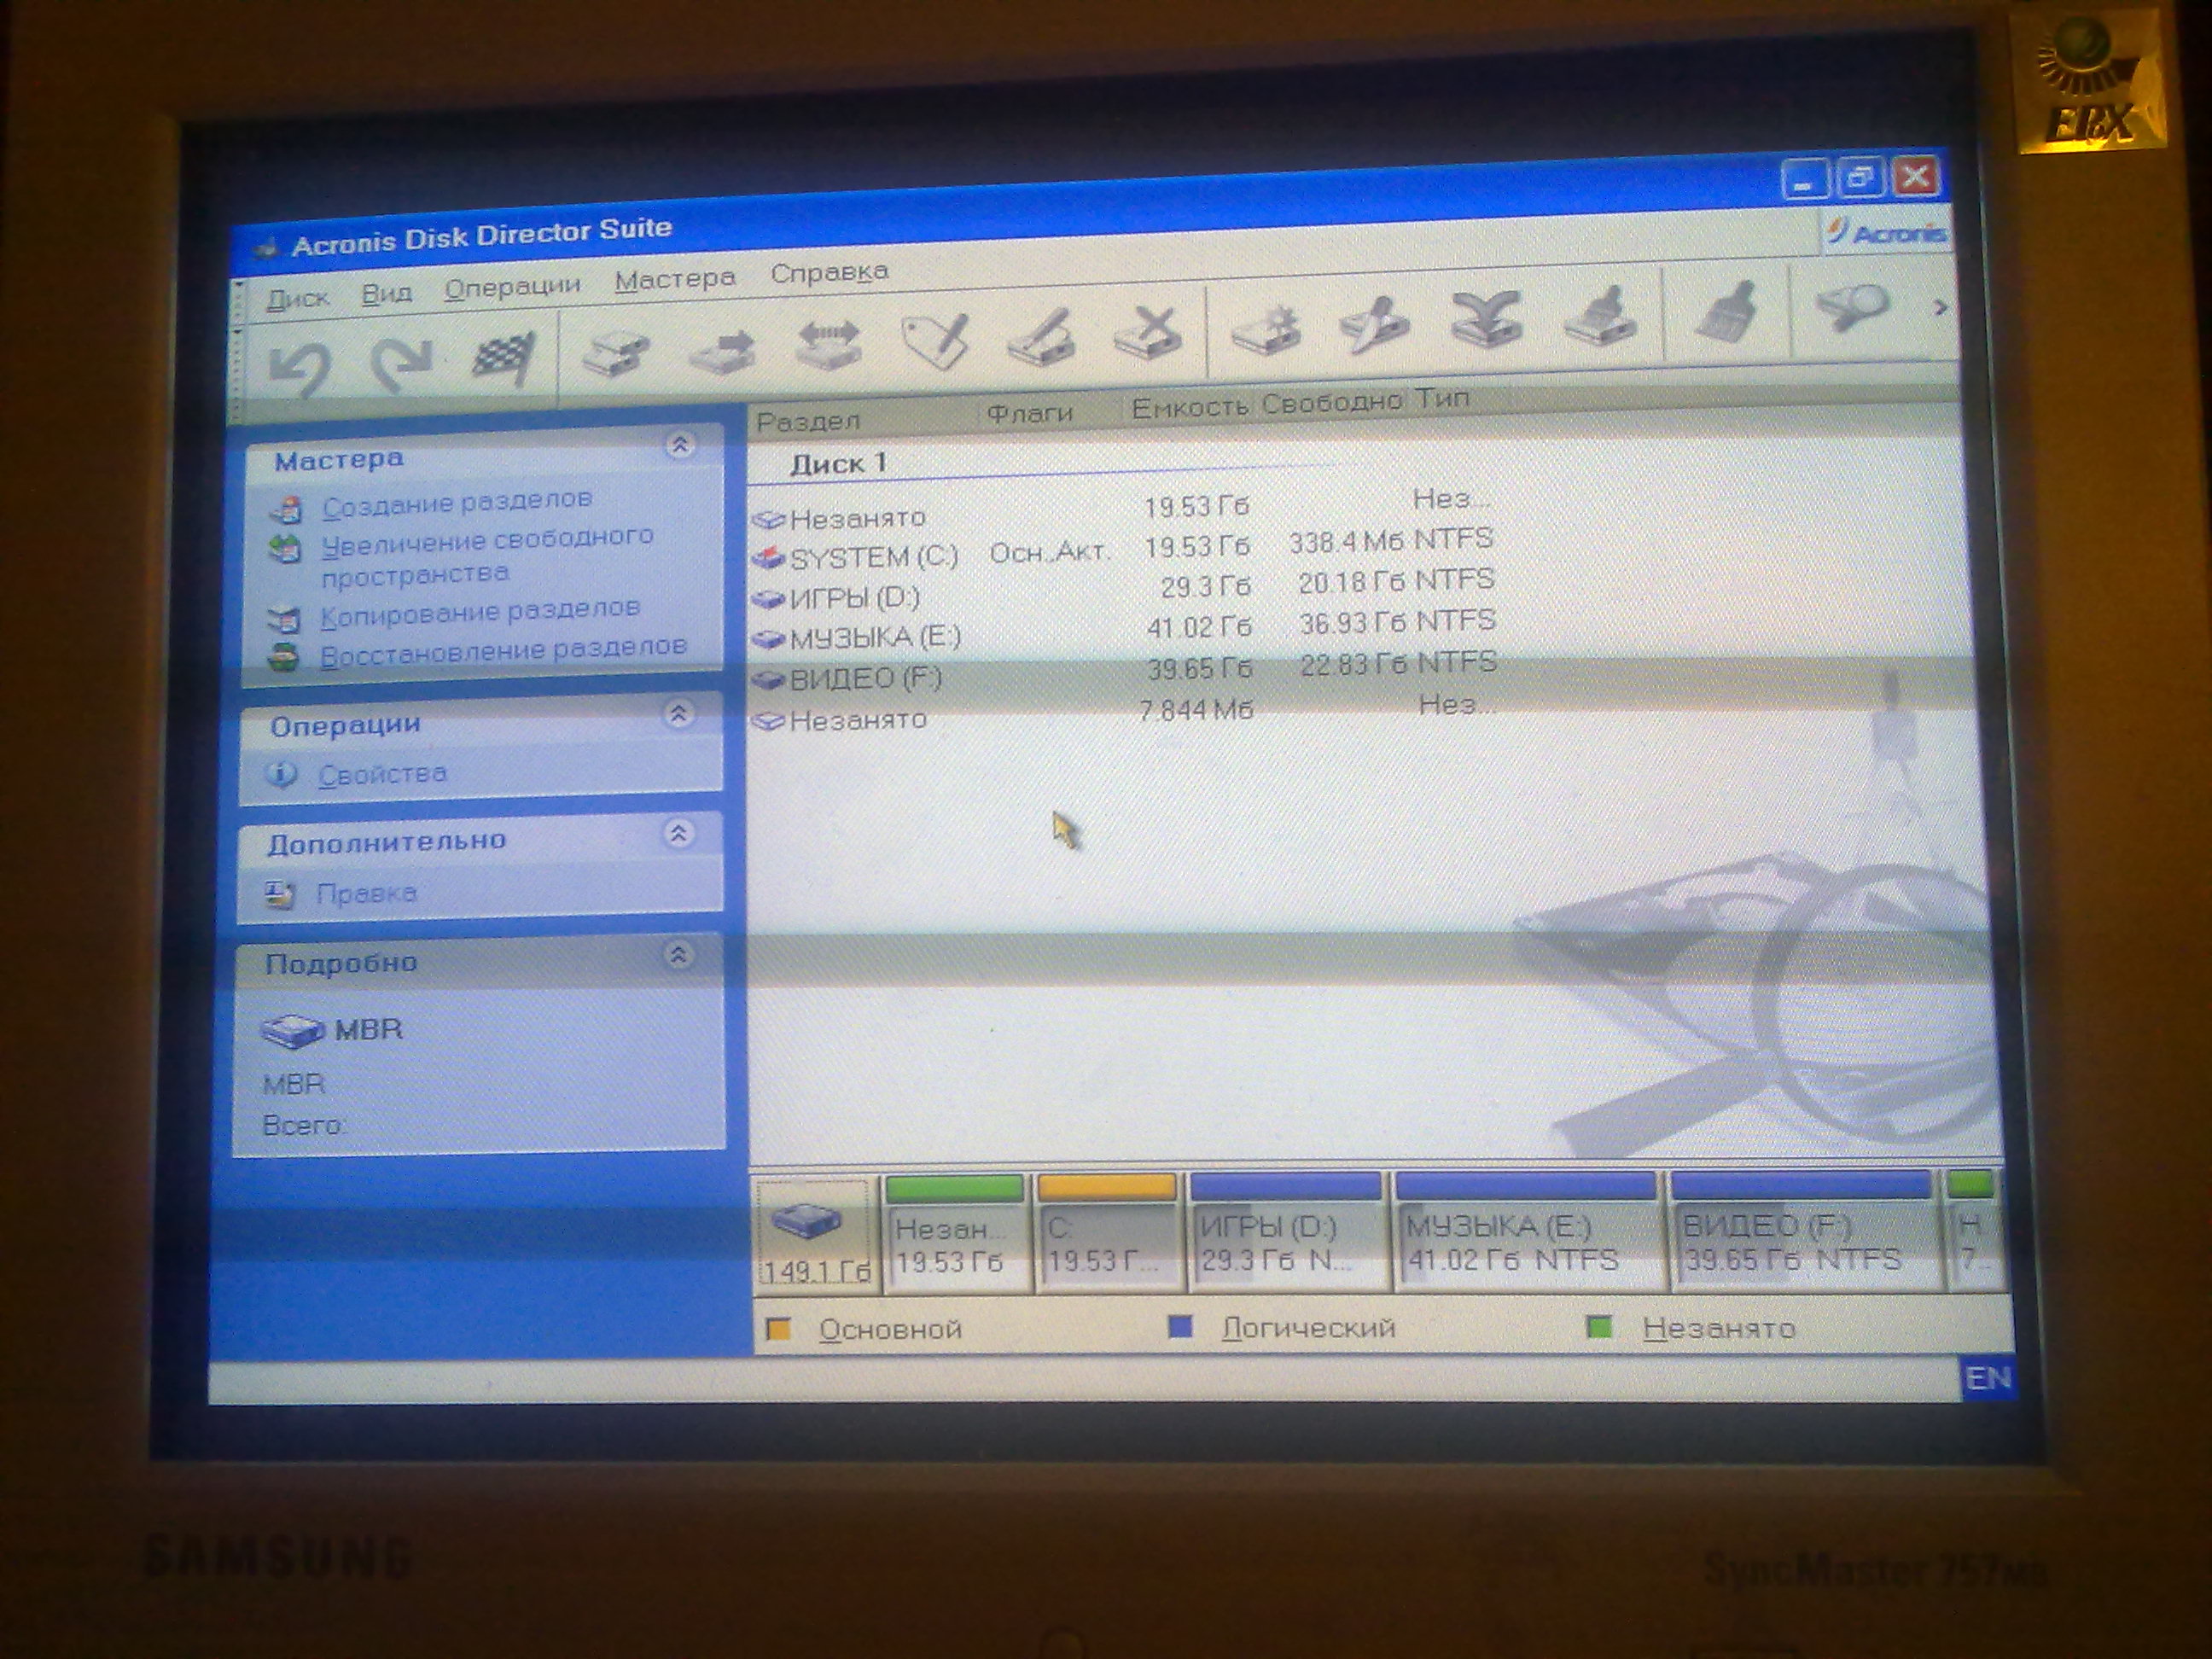The width and height of the screenshot is (2212, 1659).
Task: Click the SYSTEM (C:) partition row icon
Action: (x=768, y=558)
